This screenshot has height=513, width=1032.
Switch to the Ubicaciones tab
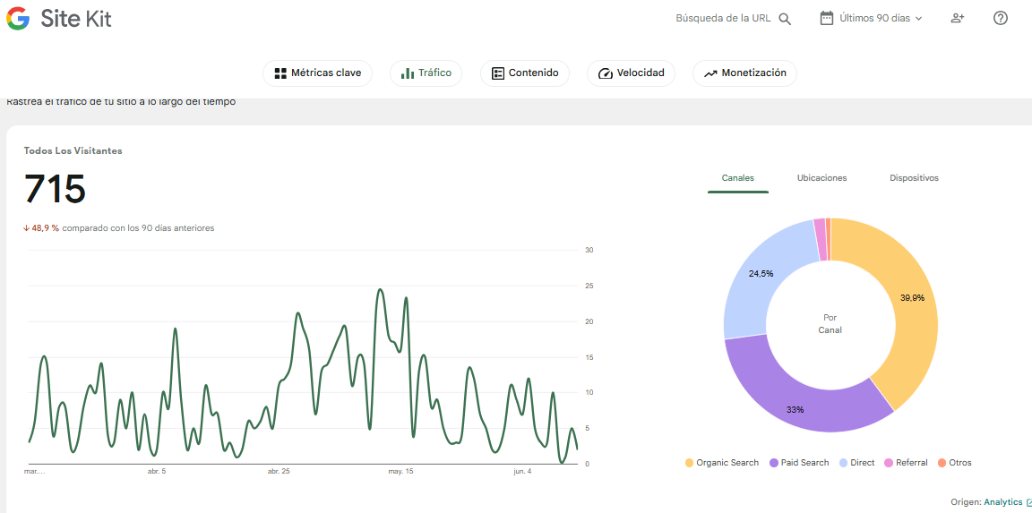pyautogui.click(x=821, y=178)
